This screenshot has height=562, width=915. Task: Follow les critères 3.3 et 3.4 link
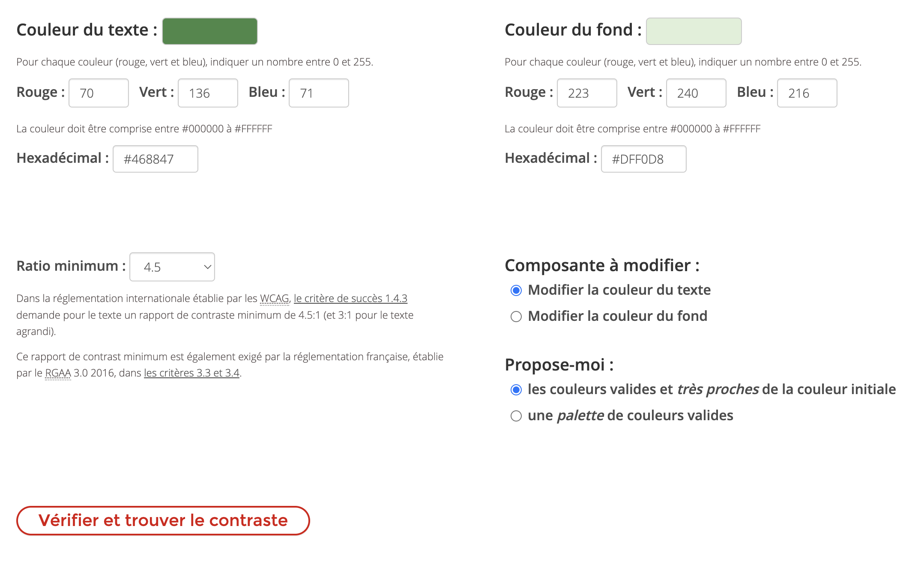(x=191, y=373)
